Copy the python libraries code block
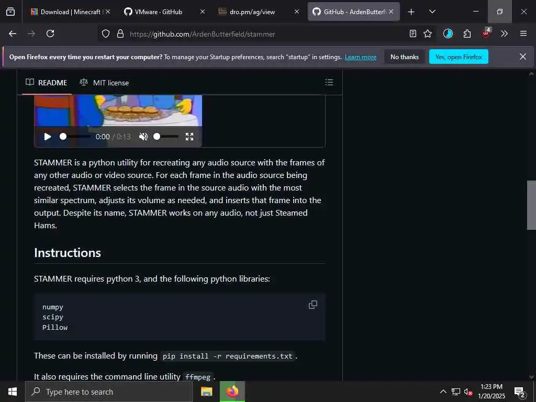The image size is (536, 402). (x=313, y=305)
